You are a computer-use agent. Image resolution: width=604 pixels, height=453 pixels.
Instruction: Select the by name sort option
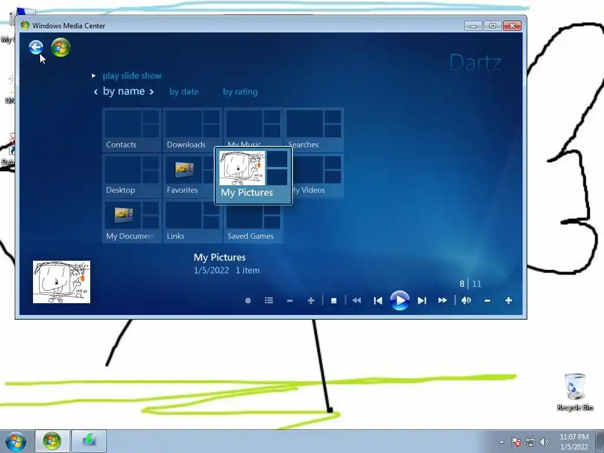tap(124, 91)
